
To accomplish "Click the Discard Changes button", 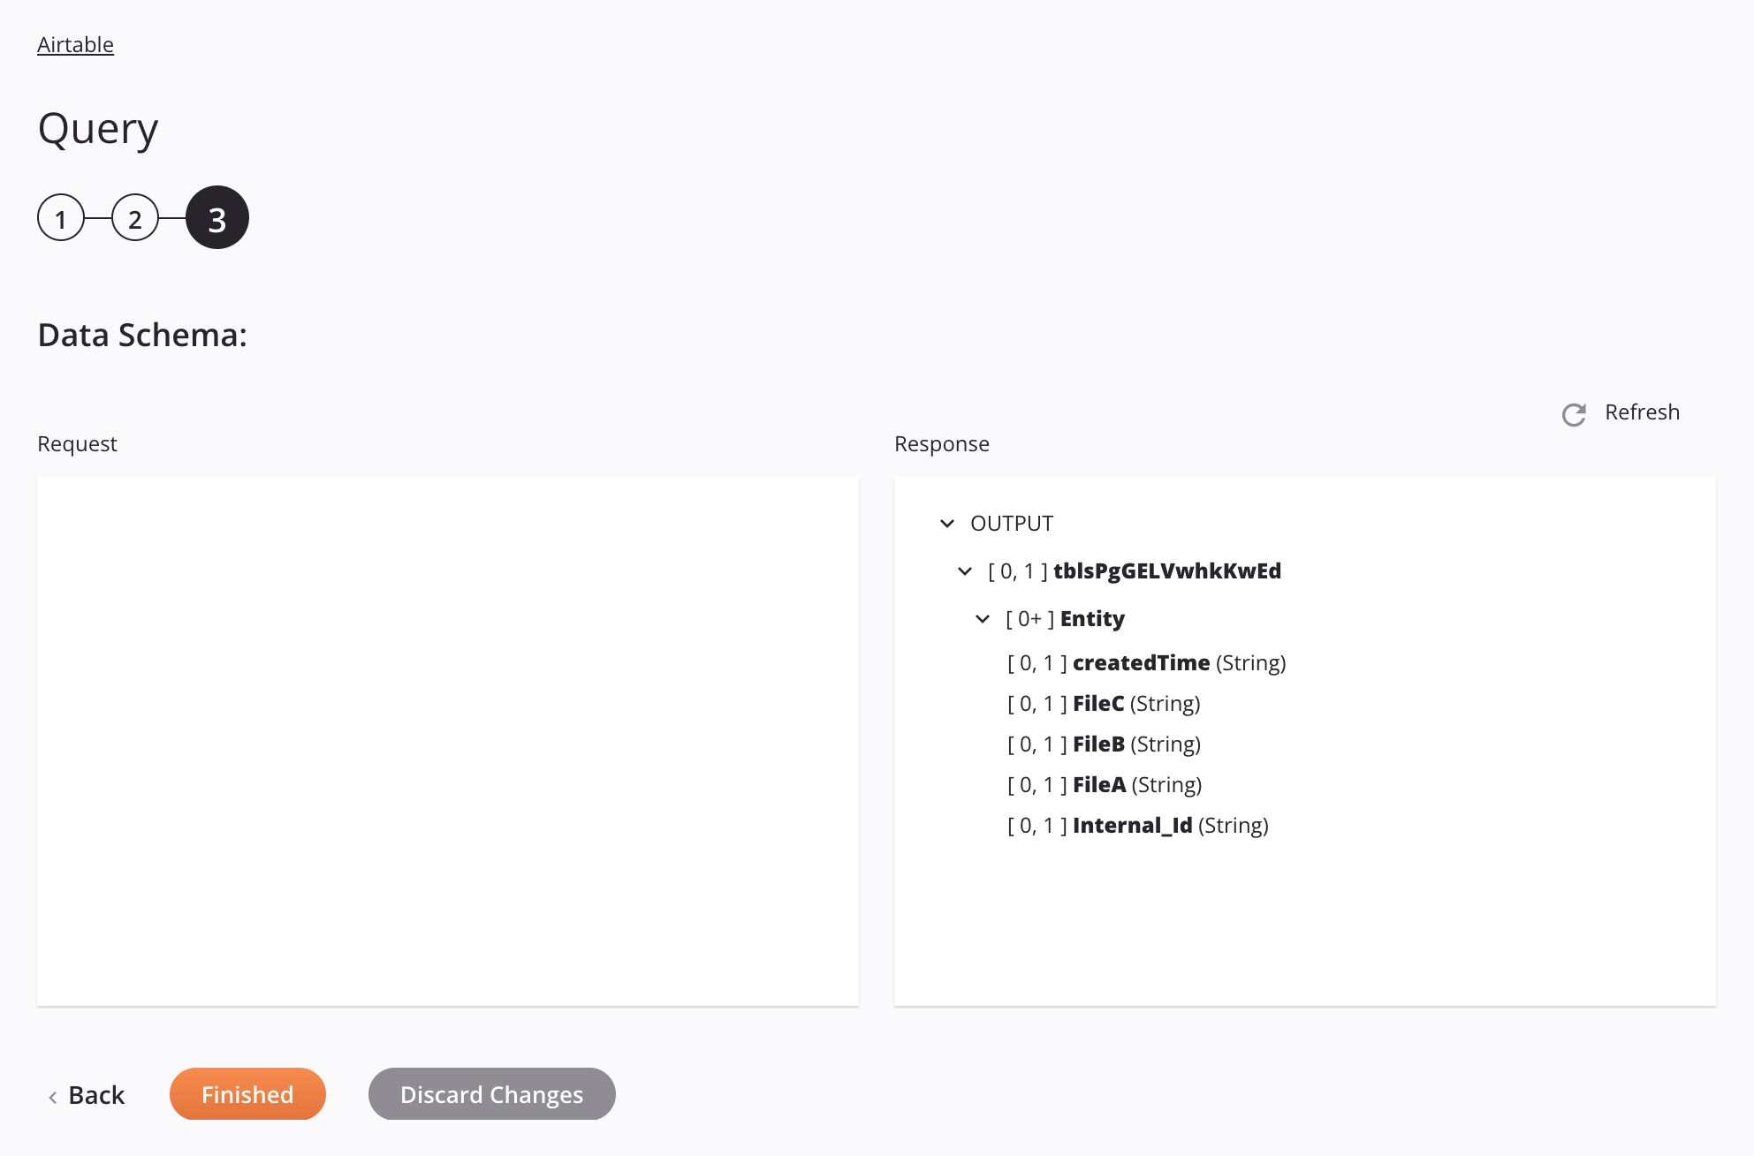I will [x=492, y=1092].
